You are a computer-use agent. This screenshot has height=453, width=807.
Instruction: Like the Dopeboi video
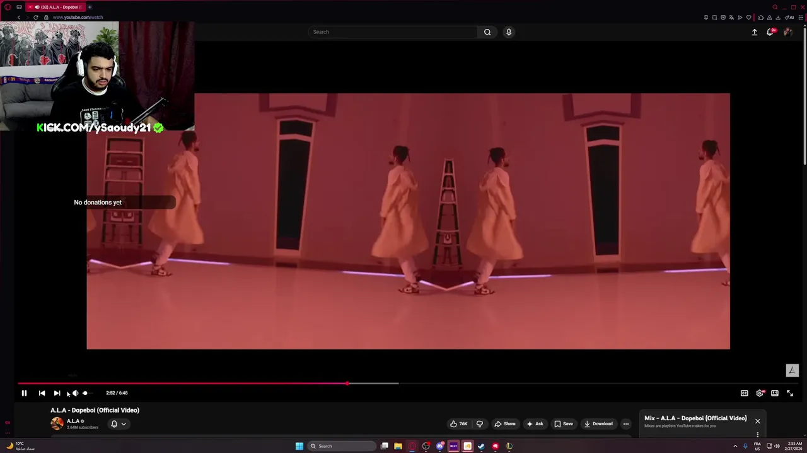459,424
